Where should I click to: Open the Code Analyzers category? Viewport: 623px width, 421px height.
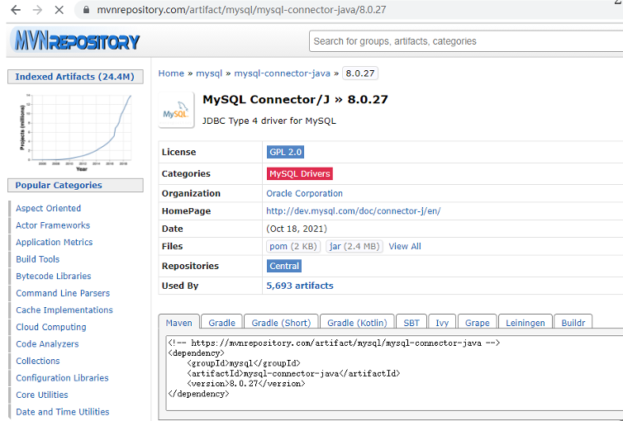point(47,344)
